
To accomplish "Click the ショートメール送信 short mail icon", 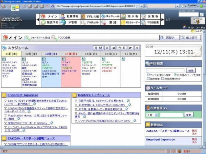I will click(27, 38).
